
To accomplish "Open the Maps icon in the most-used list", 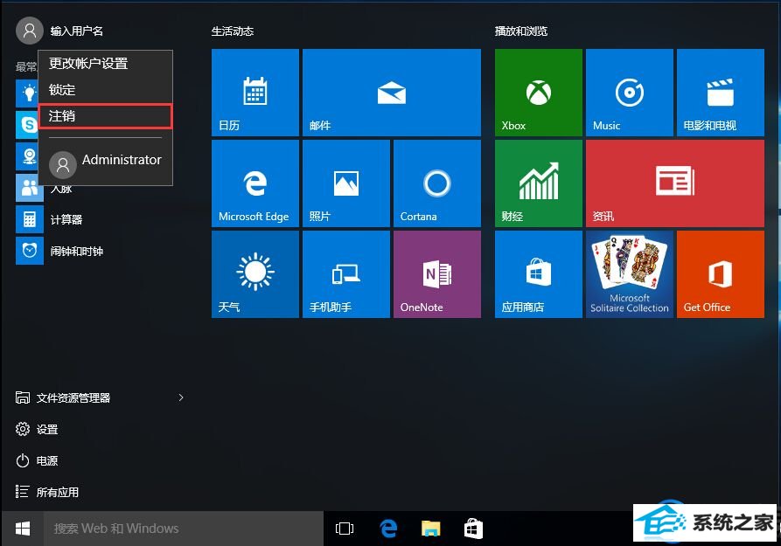I will (x=27, y=156).
